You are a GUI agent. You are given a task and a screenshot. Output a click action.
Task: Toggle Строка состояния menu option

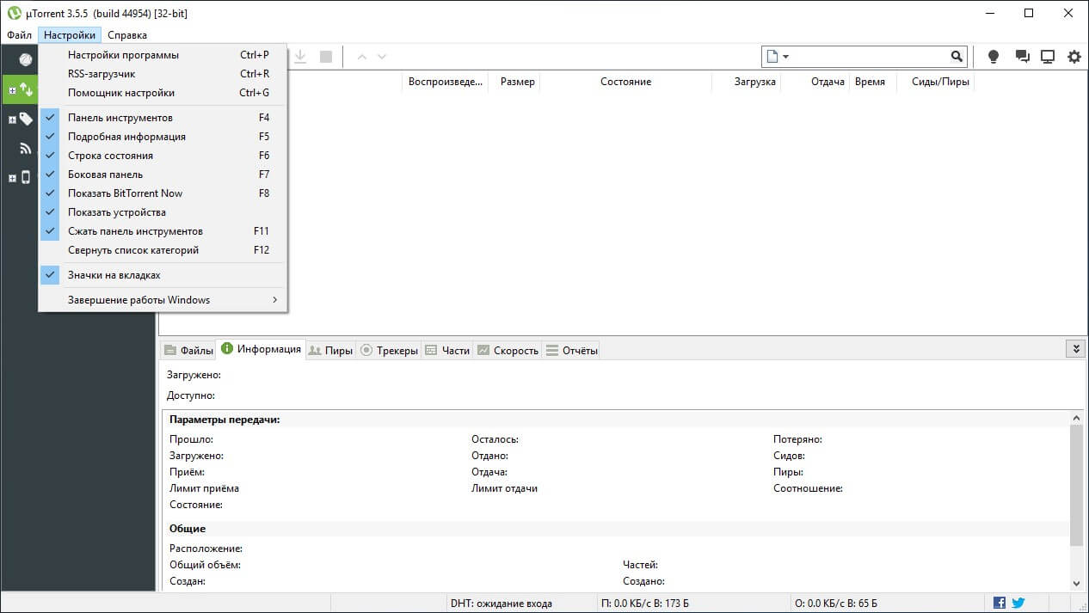coord(163,156)
